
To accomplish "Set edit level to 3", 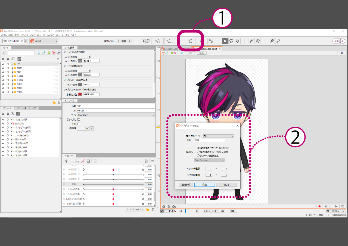I will tap(129, 41).
